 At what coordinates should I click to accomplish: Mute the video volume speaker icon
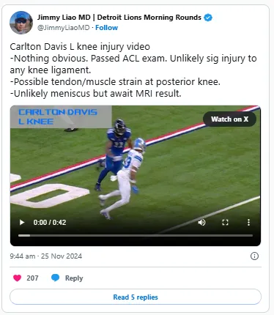pyautogui.click(x=201, y=222)
